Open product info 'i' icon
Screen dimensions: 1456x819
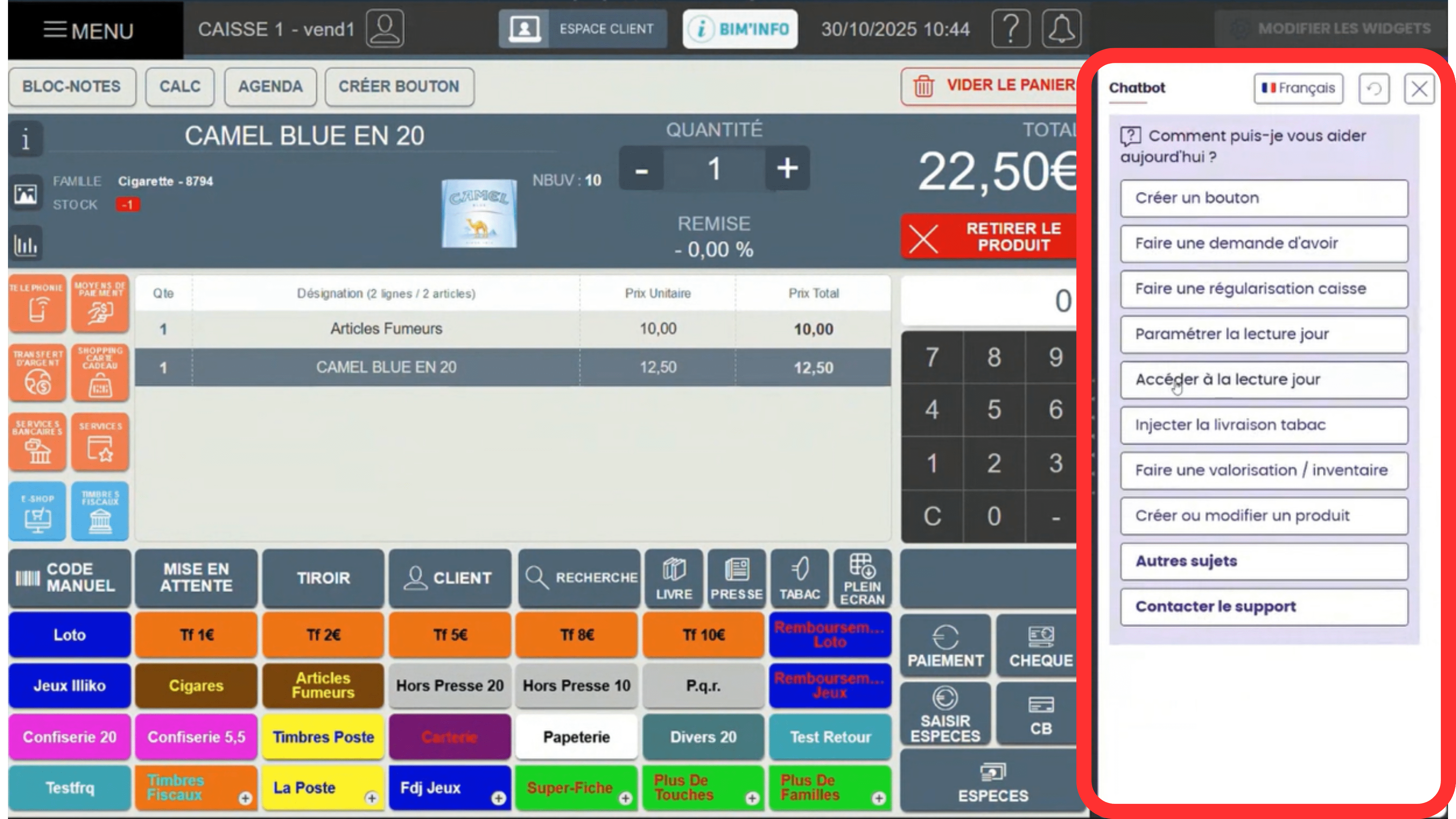[25, 139]
